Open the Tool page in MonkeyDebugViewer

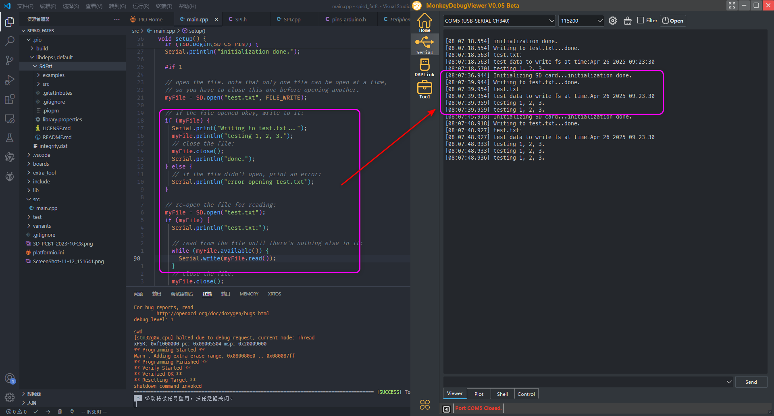pyautogui.click(x=424, y=89)
